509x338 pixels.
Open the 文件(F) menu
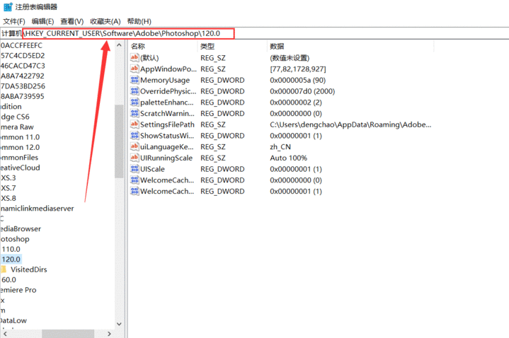(x=14, y=21)
